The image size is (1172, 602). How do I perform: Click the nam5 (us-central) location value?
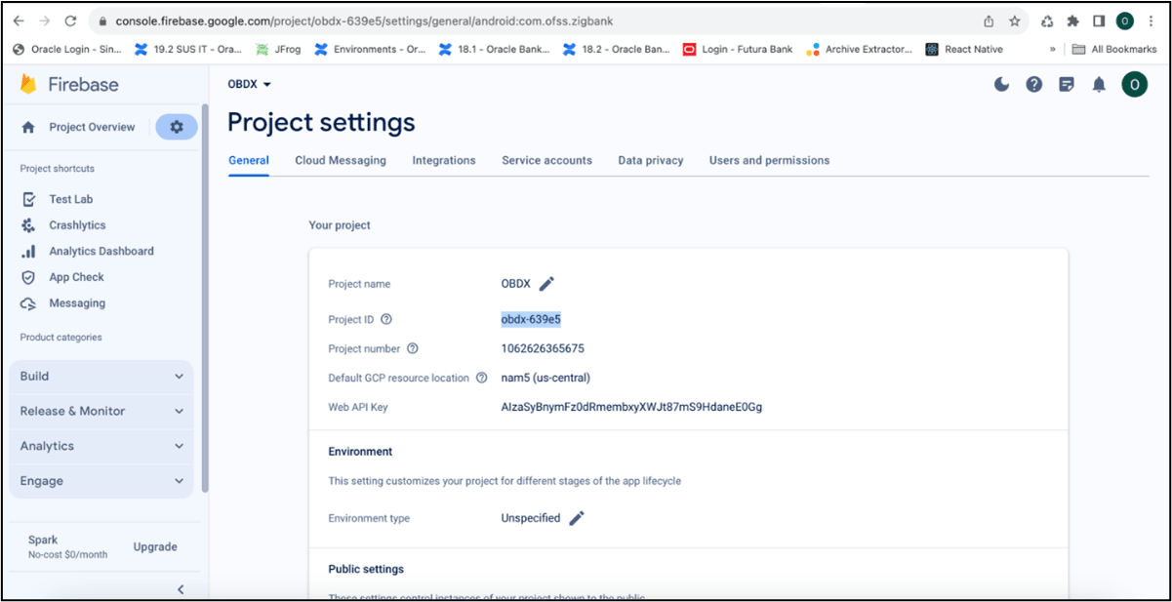(546, 378)
